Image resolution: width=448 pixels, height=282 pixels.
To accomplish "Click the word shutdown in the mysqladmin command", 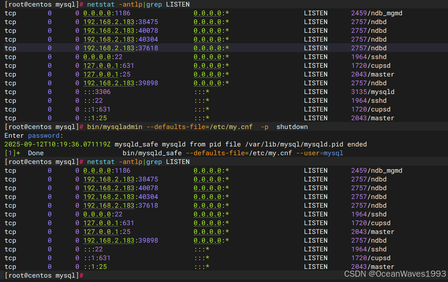I will tap(292, 127).
